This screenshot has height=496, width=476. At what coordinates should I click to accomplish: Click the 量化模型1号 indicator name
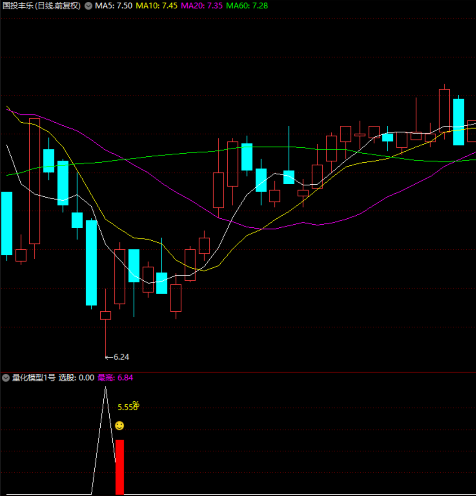(x=34, y=378)
